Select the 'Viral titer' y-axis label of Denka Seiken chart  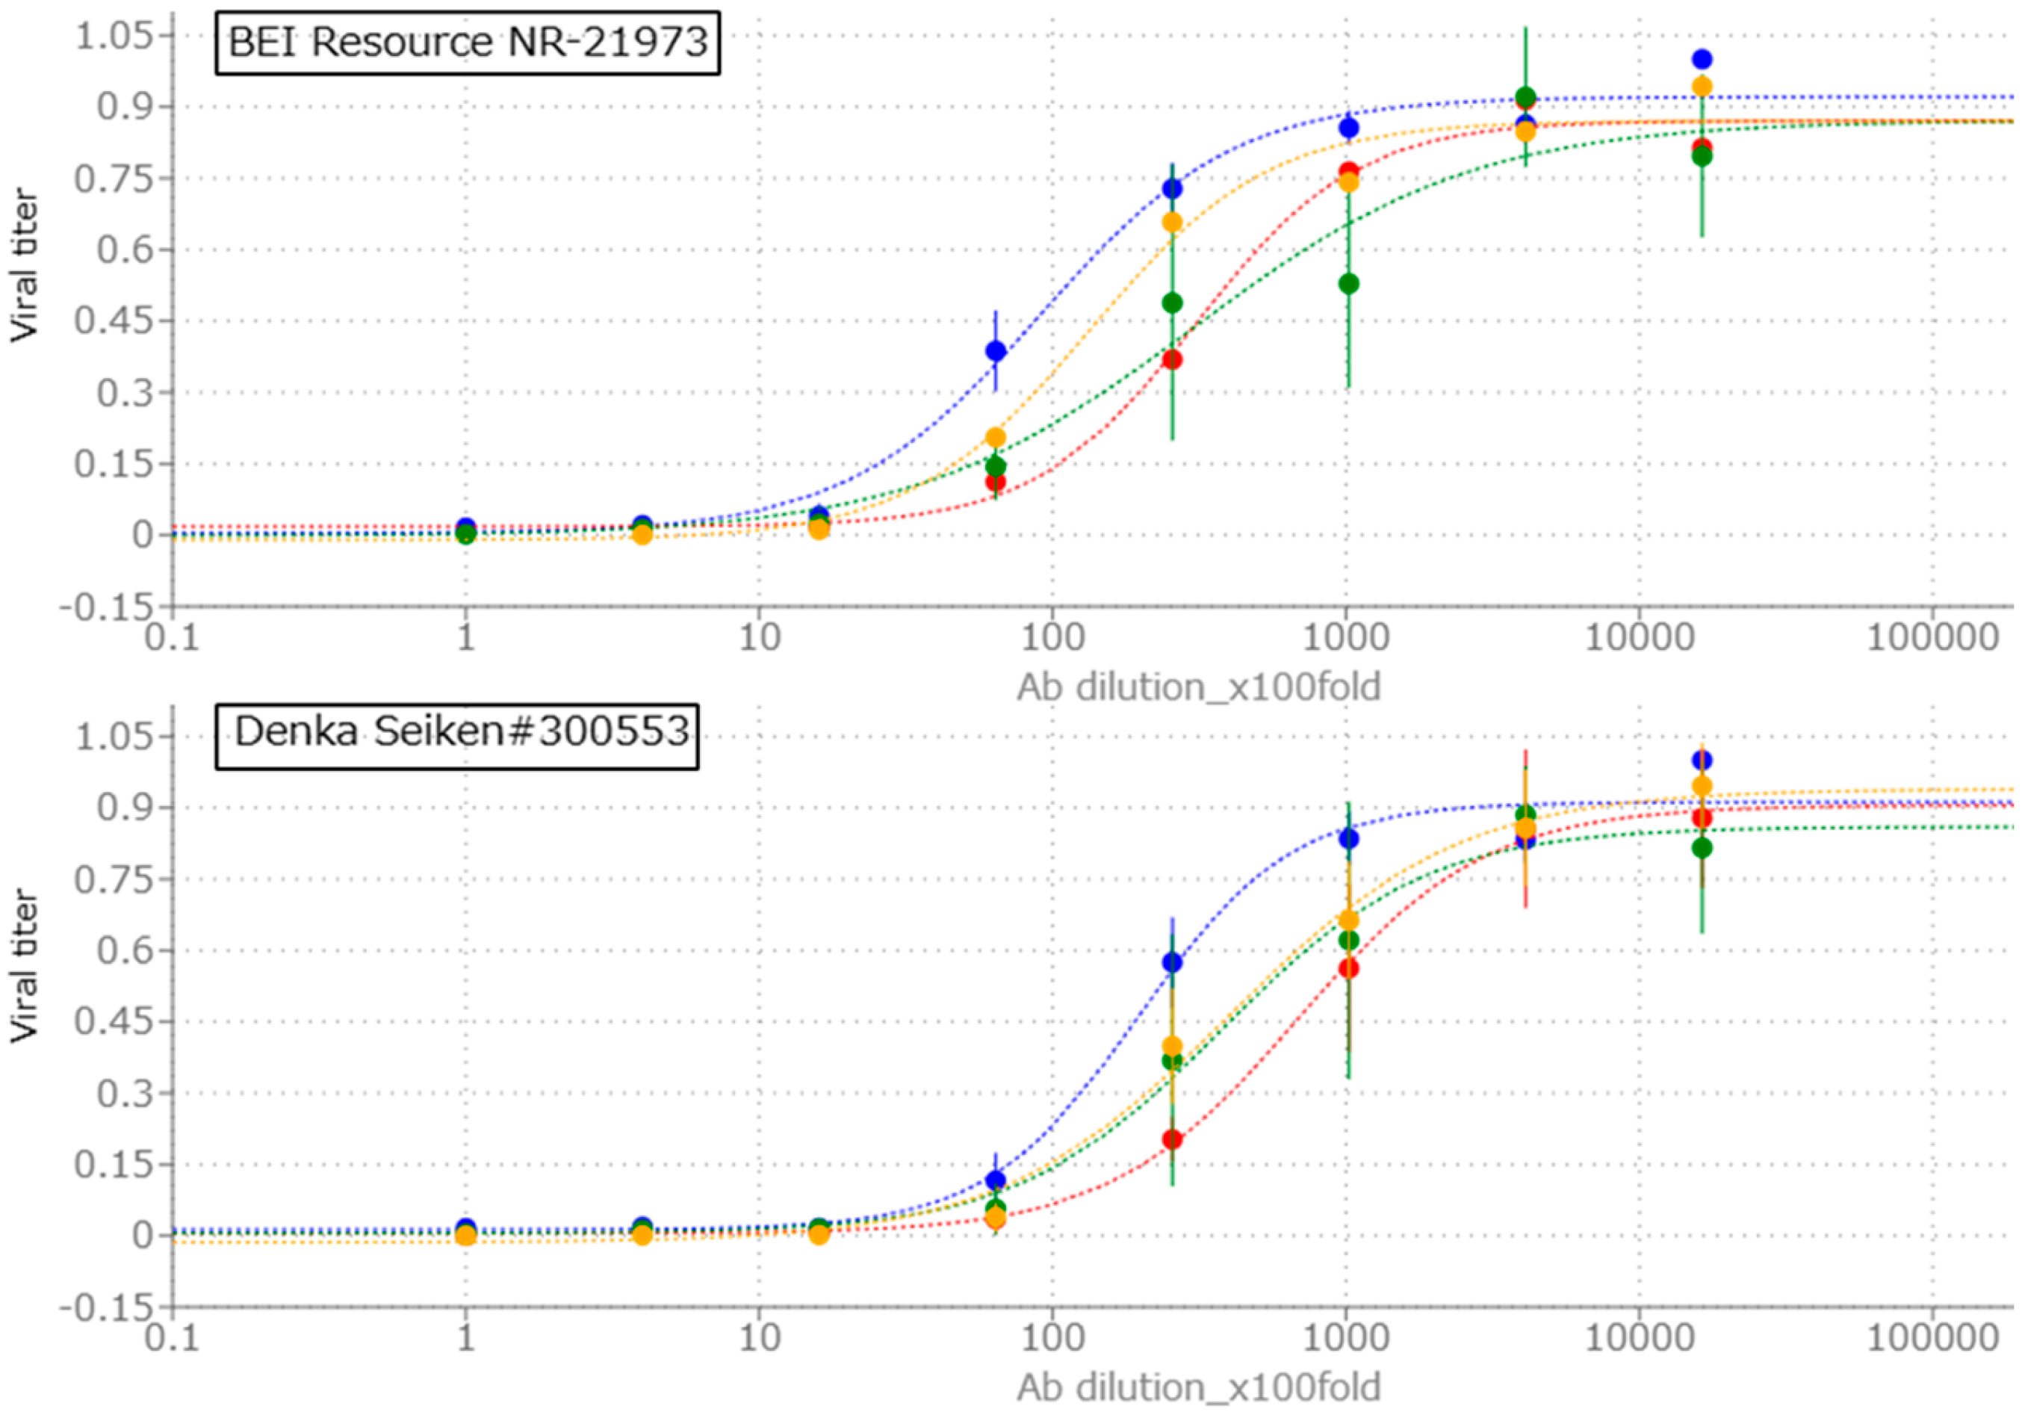(24, 965)
